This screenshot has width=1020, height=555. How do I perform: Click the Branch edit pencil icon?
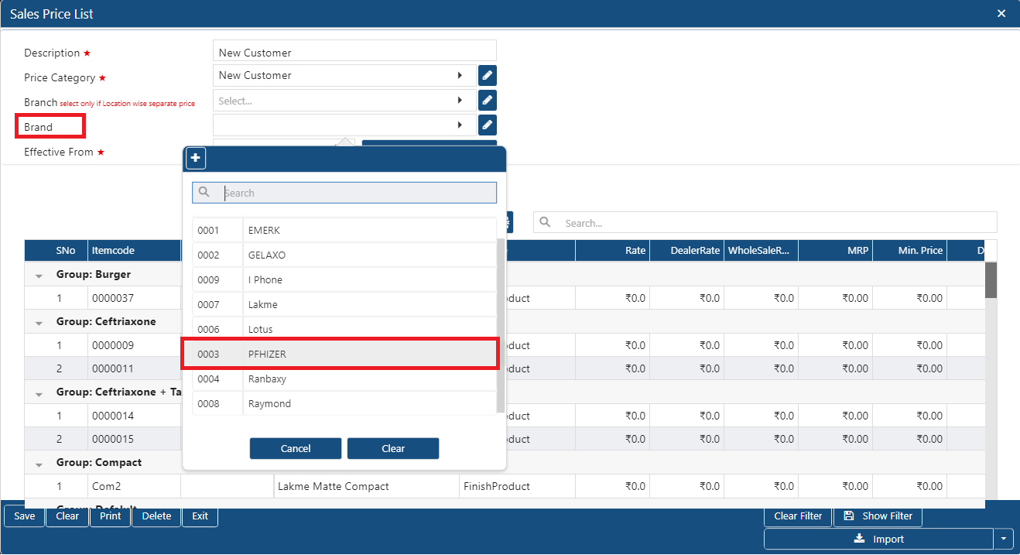coord(487,101)
